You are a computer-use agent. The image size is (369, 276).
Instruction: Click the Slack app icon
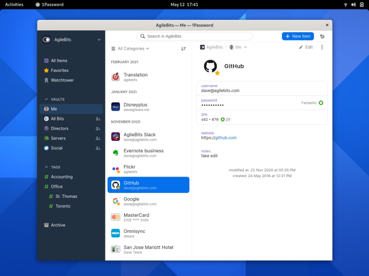(x=115, y=137)
